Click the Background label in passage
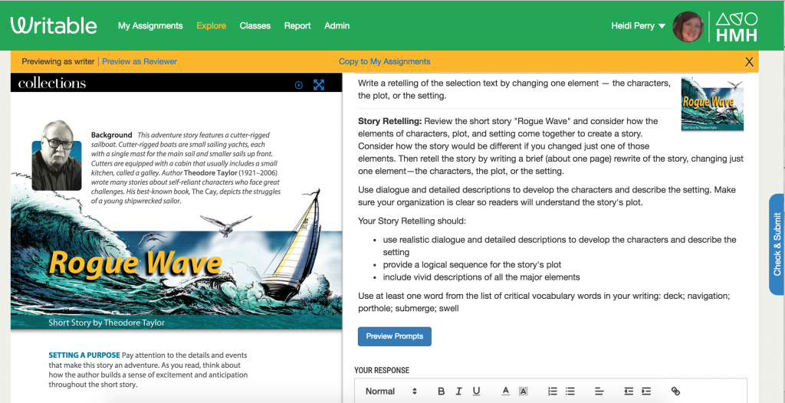Image resolution: width=785 pixels, height=403 pixels. click(x=112, y=135)
